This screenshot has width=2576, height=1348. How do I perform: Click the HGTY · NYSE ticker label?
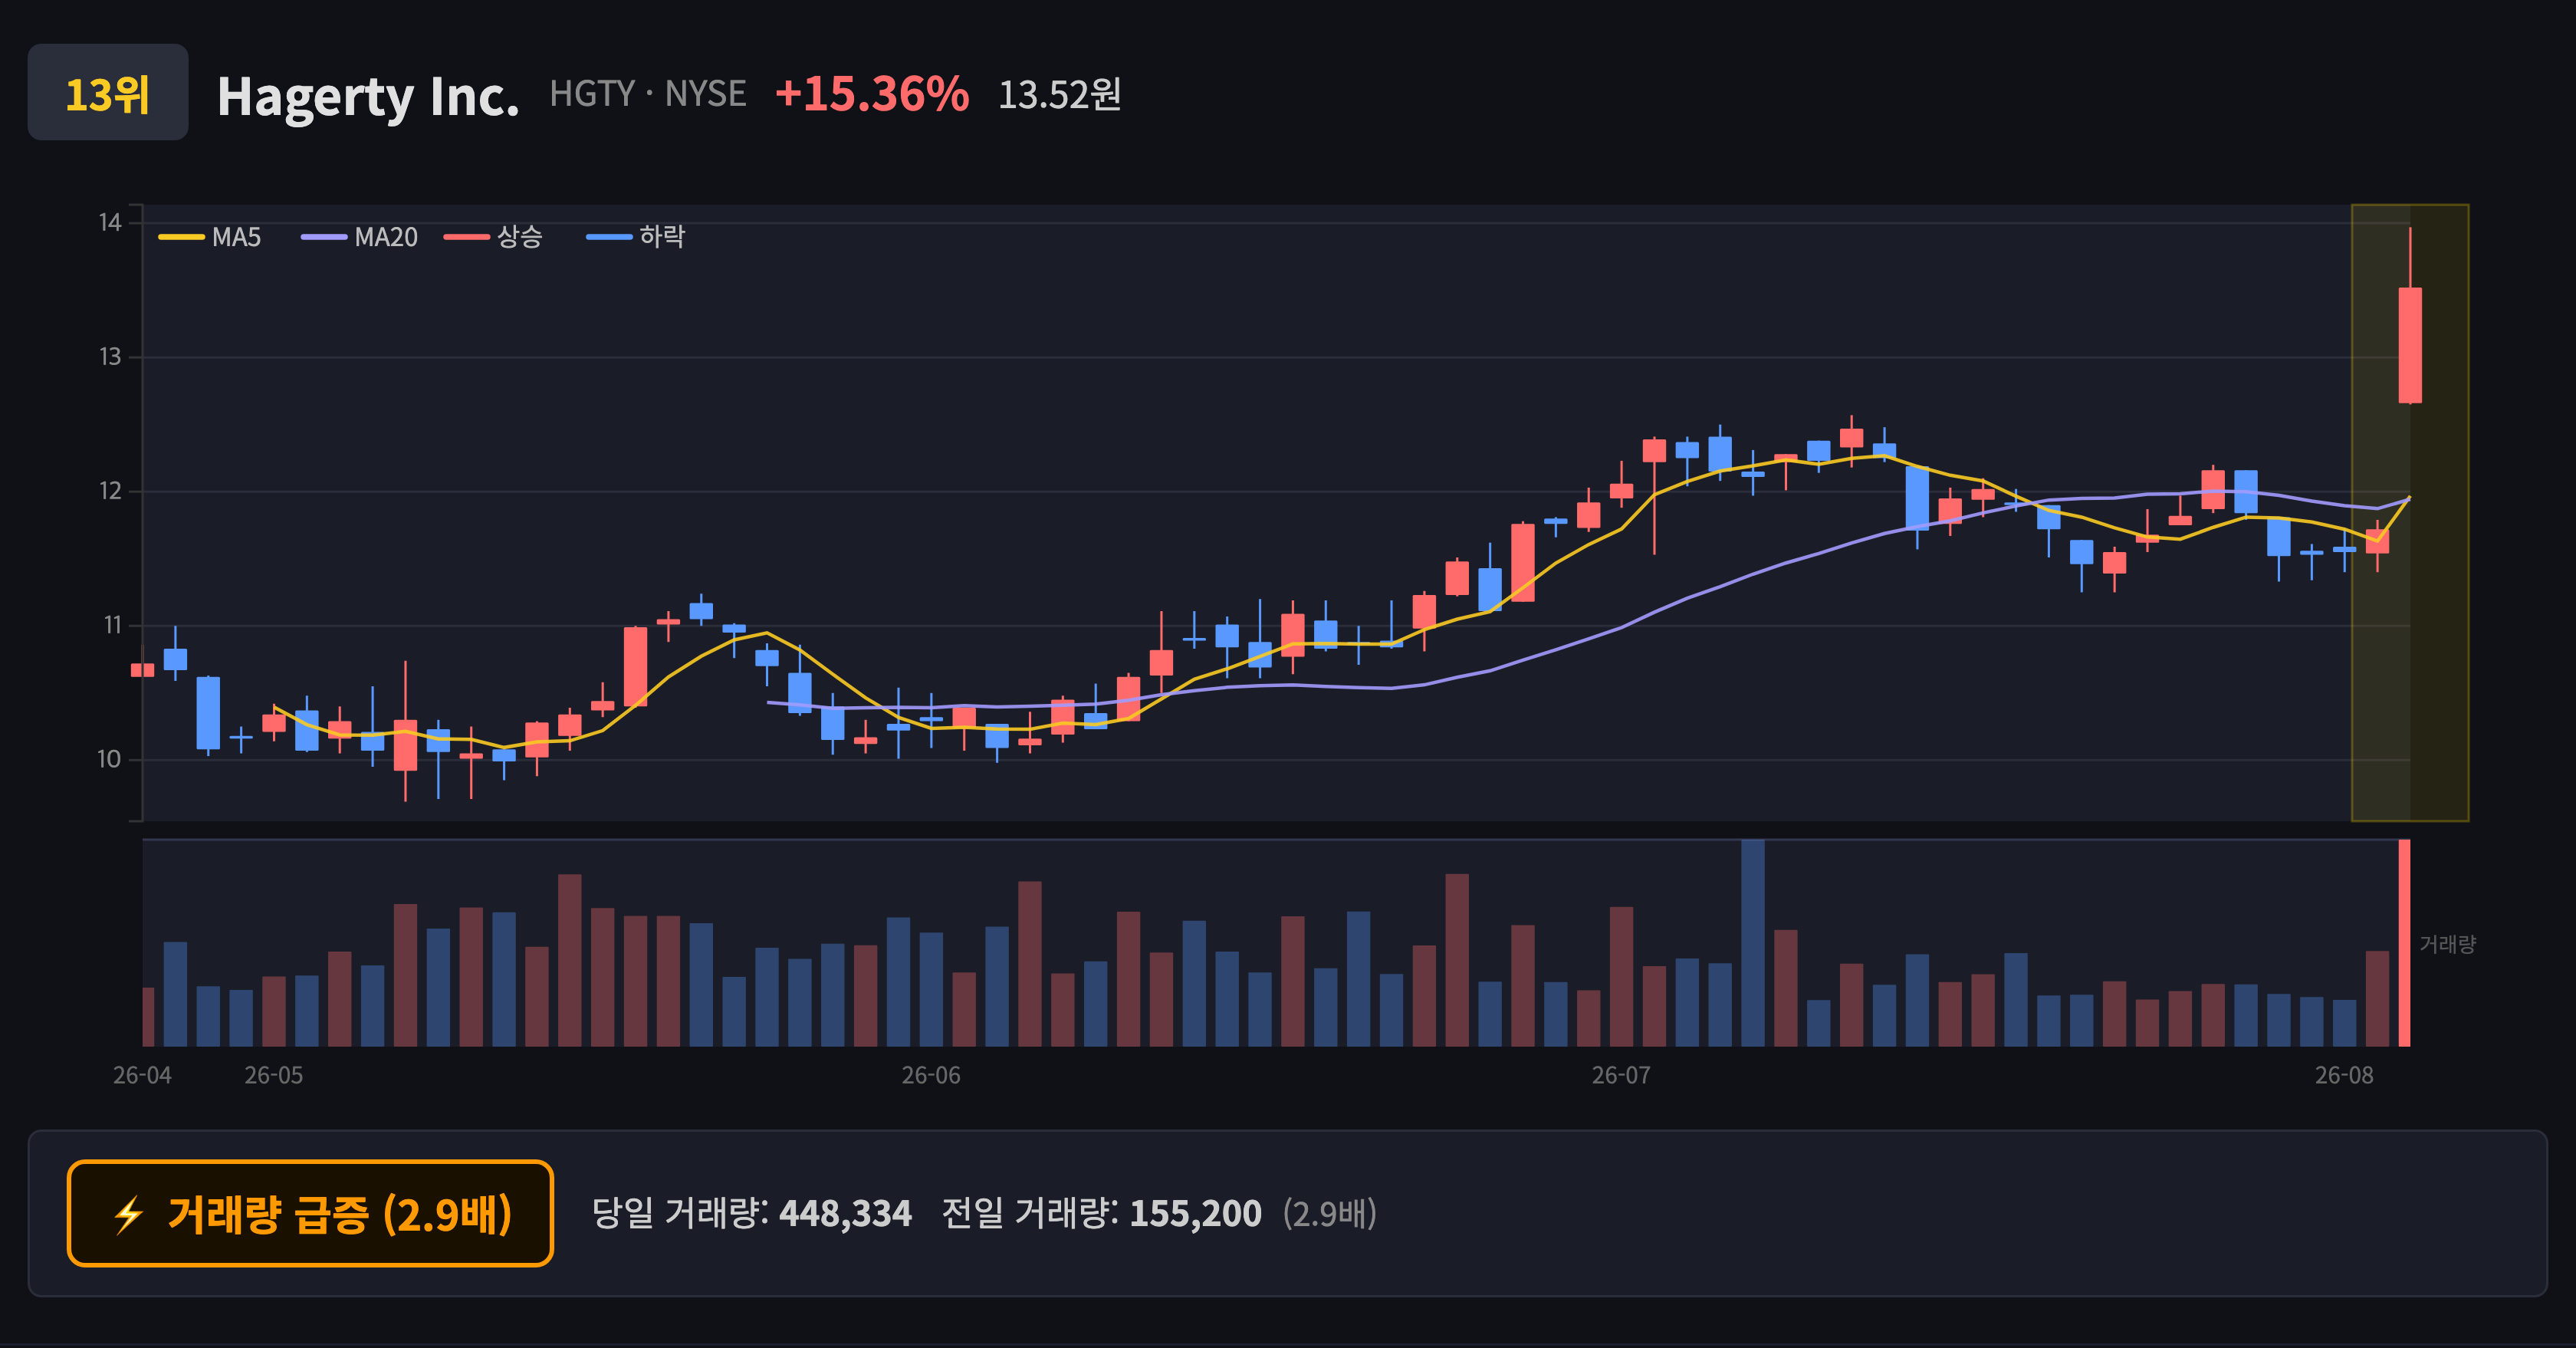pyautogui.click(x=648, y=94)
